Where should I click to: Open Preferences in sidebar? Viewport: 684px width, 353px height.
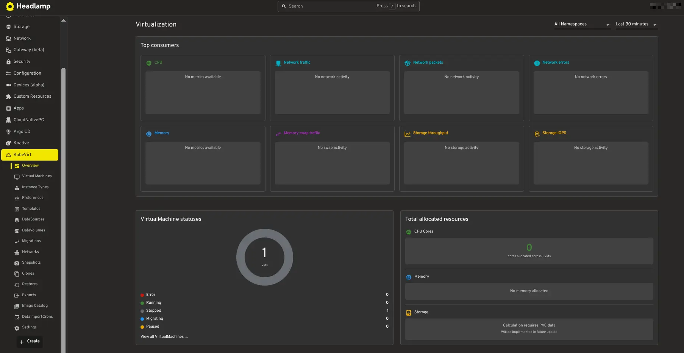click(33, 198)
